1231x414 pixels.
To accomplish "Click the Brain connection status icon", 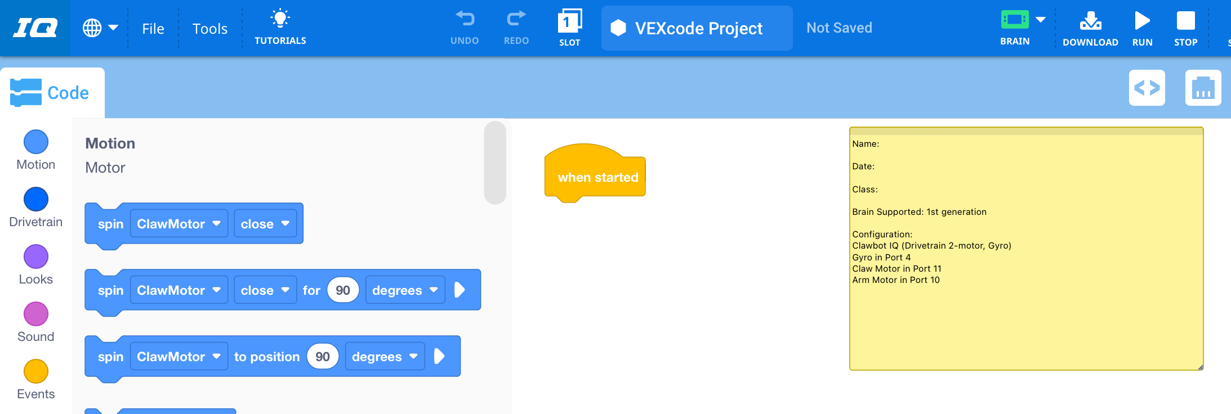I will pos(1015,21).
